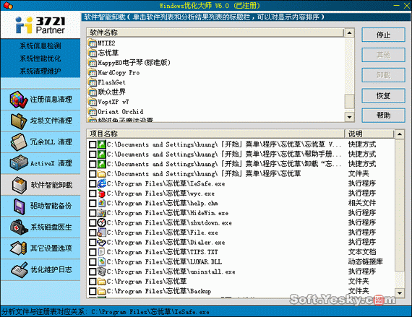Click the 恢复 button
Image resolution: width=412 pixels, height=317 pixels.
coord(383,96)
